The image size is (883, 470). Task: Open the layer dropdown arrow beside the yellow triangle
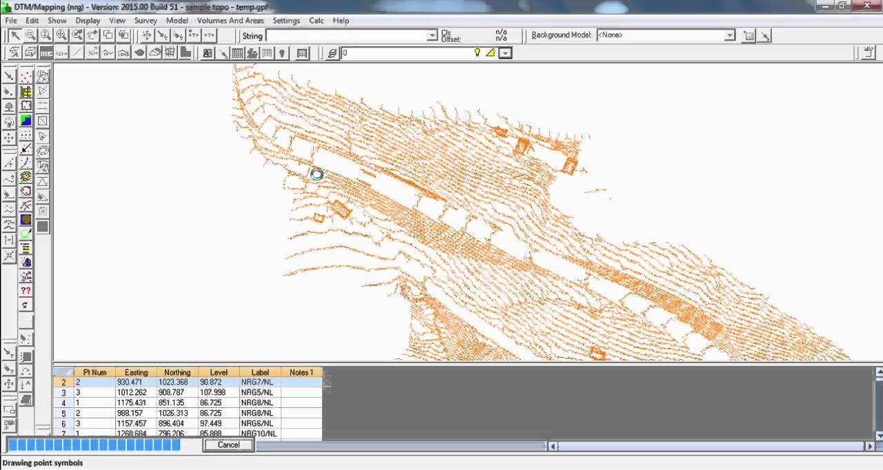[506, 53]
